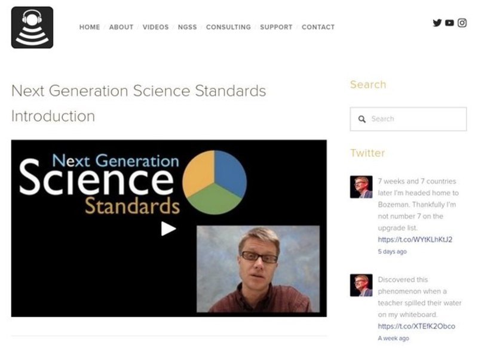Open the Instagram icon in the header
The height and width of the screenshot is (358, 478).
click(x=461, y=23)
